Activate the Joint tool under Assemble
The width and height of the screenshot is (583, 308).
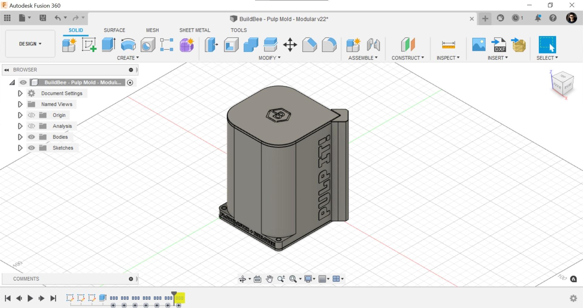(x=373, y=45)
